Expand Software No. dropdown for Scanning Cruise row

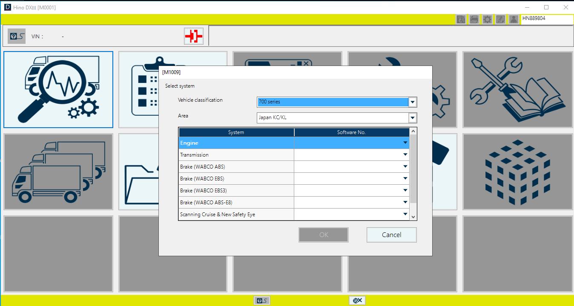405,214
